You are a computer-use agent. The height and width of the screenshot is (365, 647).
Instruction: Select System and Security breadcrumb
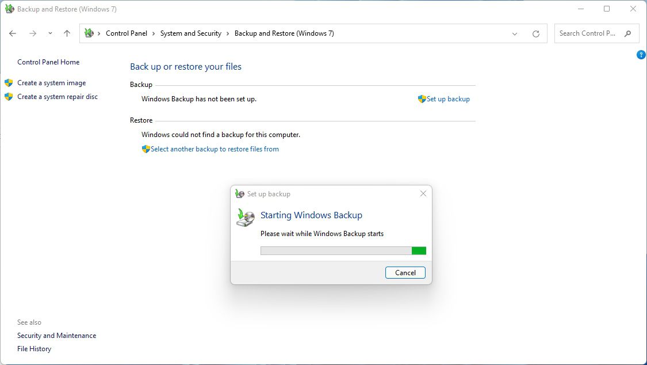tap(190, 33)
